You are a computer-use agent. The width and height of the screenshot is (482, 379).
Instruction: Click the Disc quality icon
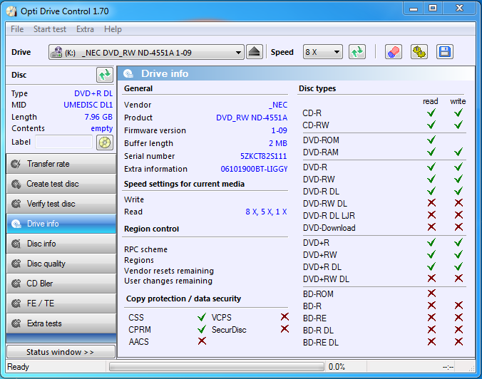click(16, 264)
